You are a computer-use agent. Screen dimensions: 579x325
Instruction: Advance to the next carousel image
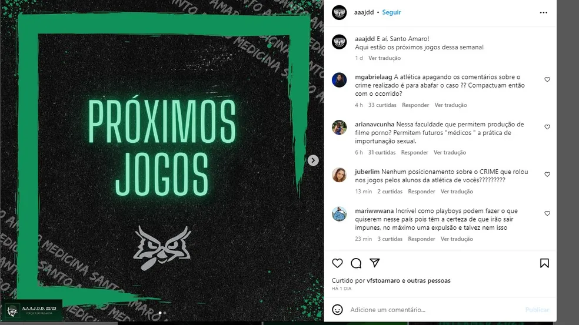313,160
